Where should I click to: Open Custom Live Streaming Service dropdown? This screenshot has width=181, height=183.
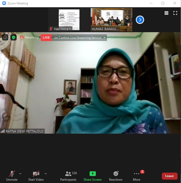[105, 38]
